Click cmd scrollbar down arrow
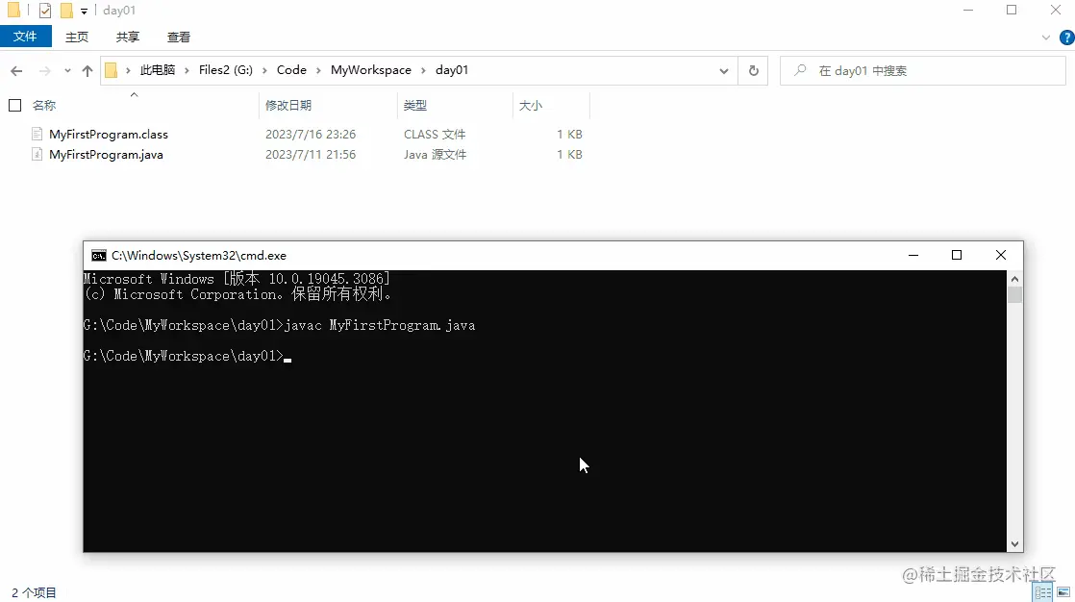Screen dimensions: 1075x602 click(1014, 544)
